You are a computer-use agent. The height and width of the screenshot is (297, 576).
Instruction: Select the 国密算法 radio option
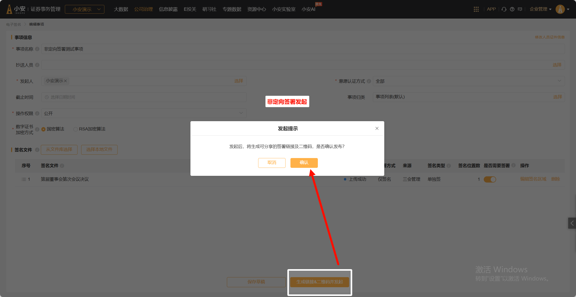43,129
